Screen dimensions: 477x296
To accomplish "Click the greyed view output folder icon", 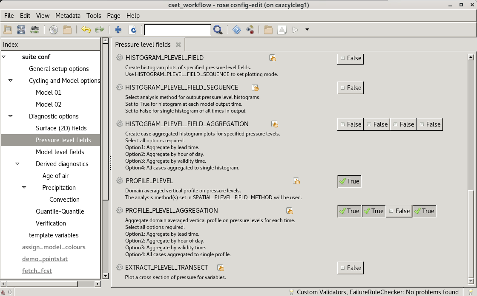I will (268, 30).
